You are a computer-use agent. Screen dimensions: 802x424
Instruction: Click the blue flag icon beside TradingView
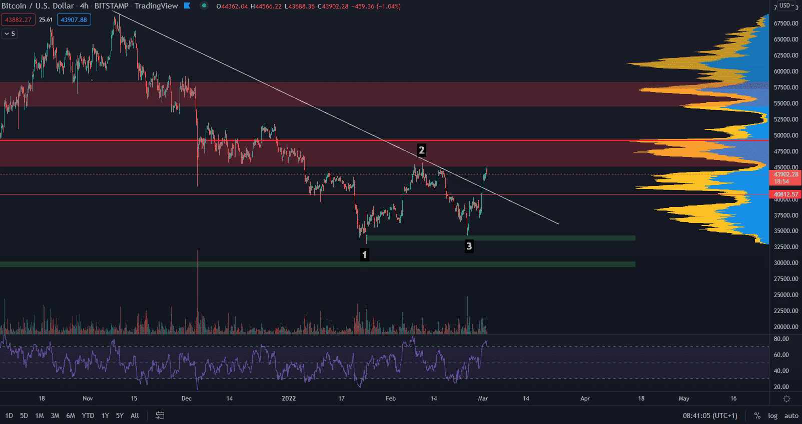point(187,6)
